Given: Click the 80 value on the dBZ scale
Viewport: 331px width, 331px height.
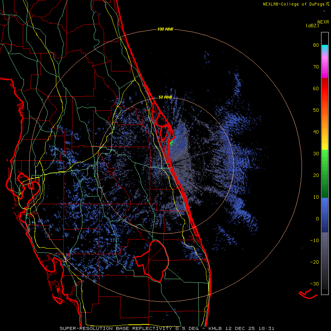Looking at the screenshot, I should pos(316,45).
